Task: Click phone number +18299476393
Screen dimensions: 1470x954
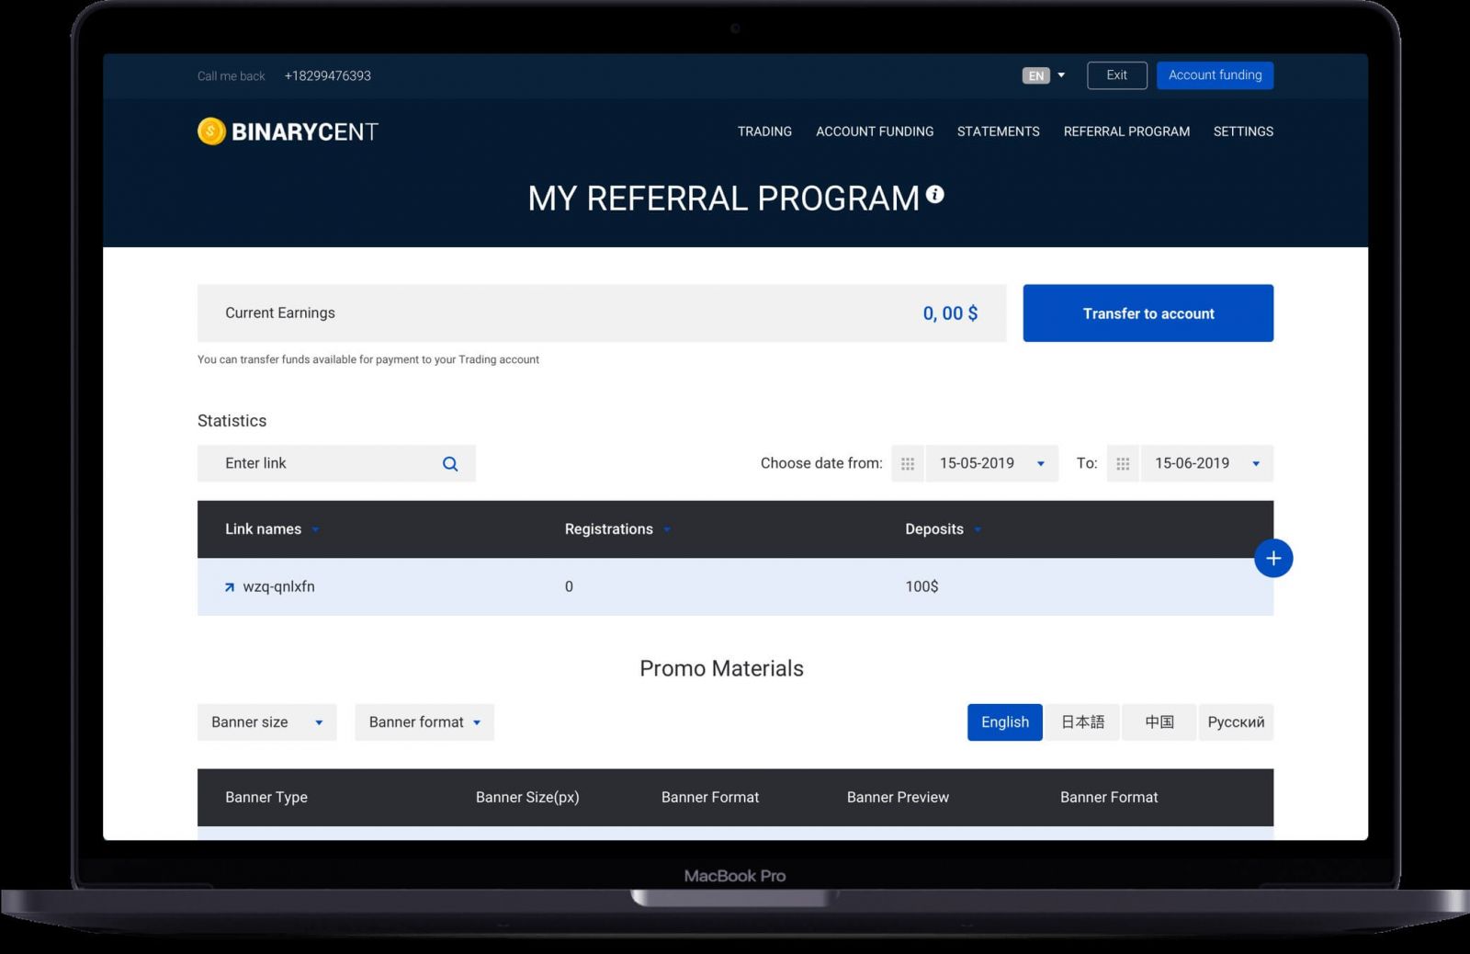Action: pyautogui.click(x=328, y=76)
